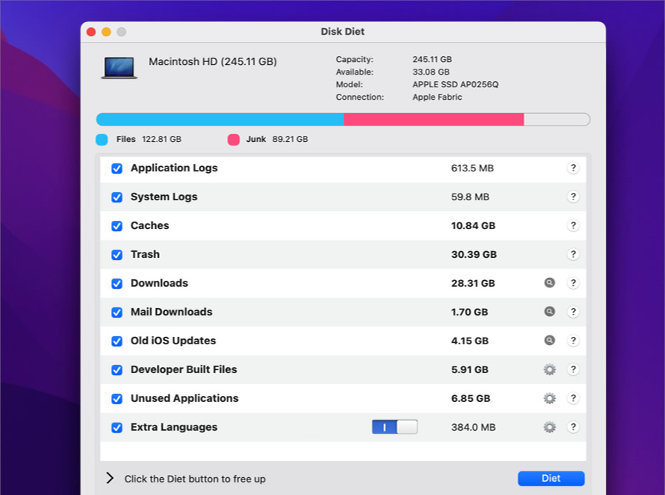Open help for Application Logs
This screenshot has width=665, height=495.
click(x=573, y=168)
